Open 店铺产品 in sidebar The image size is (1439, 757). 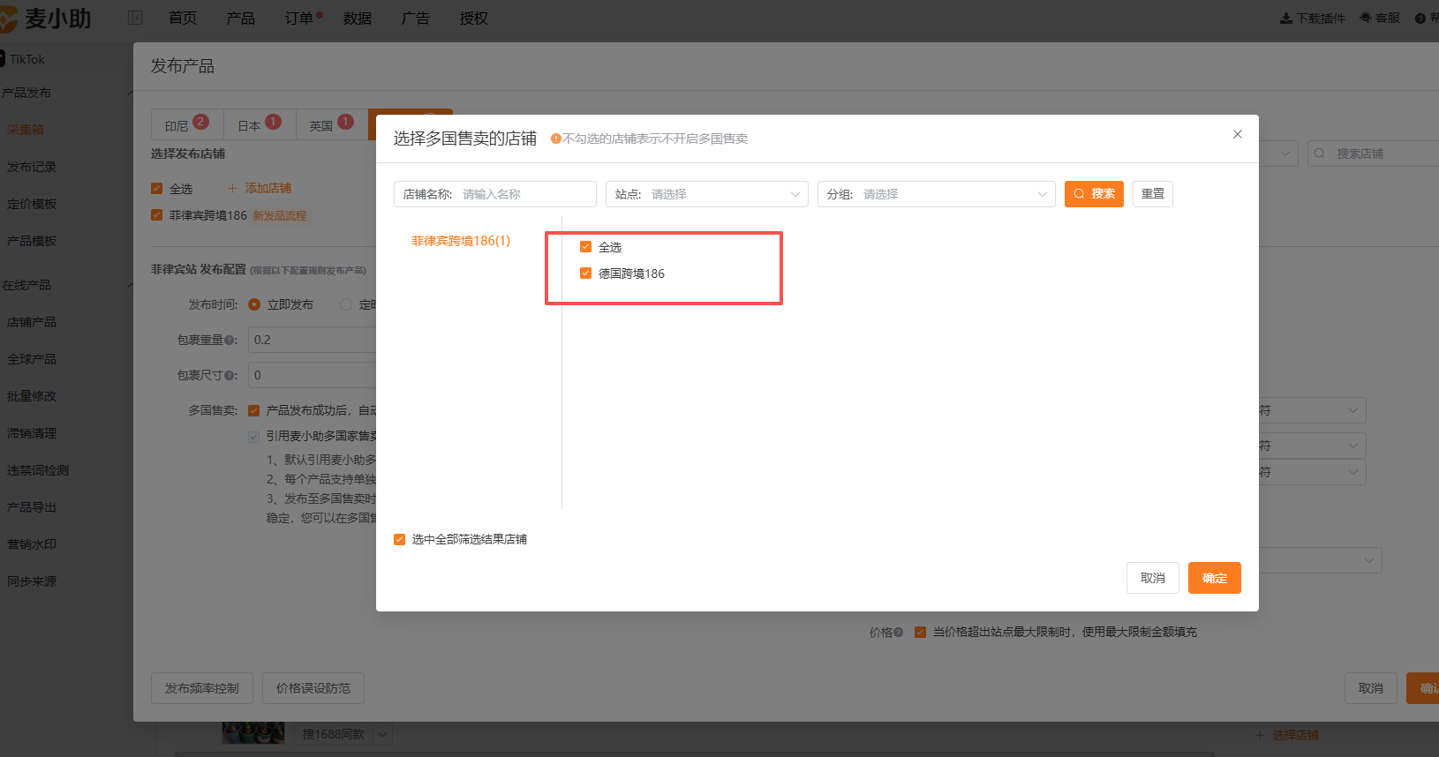click(32, 322)
